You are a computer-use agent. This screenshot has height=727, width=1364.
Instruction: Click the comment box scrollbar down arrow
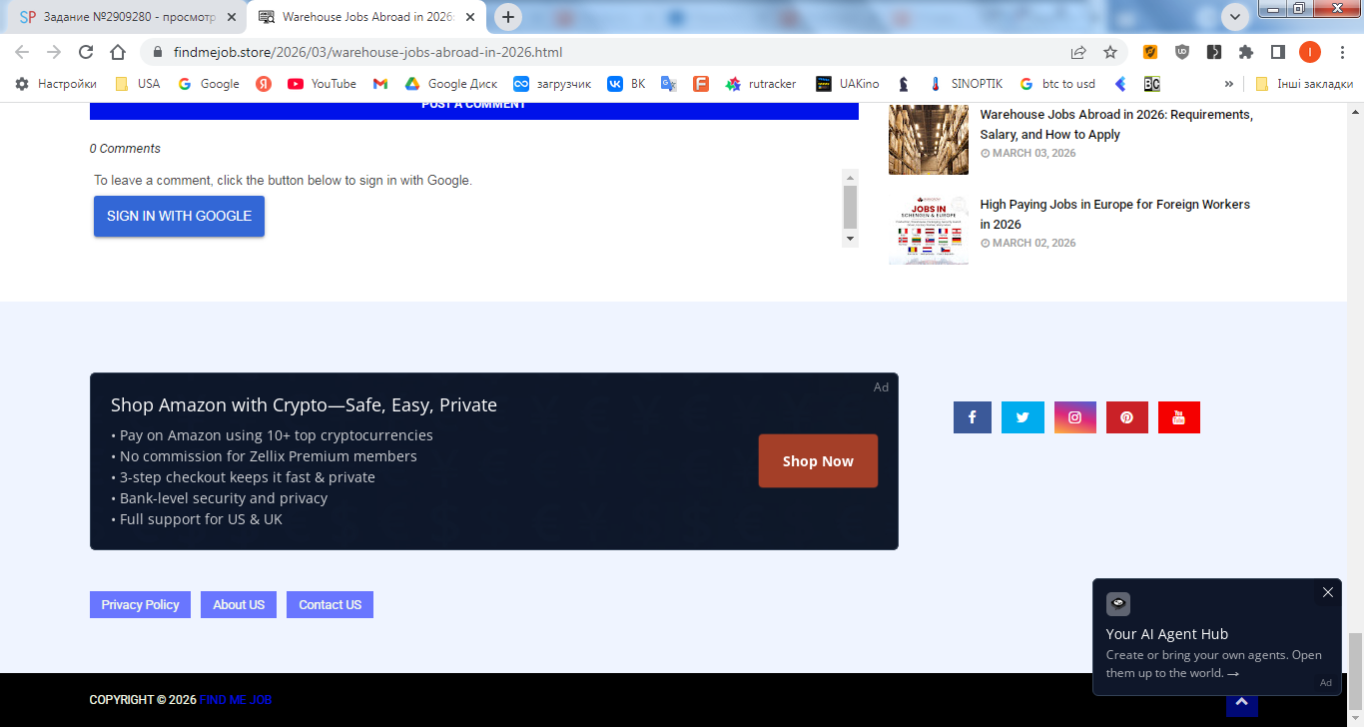tap(851, 240)
